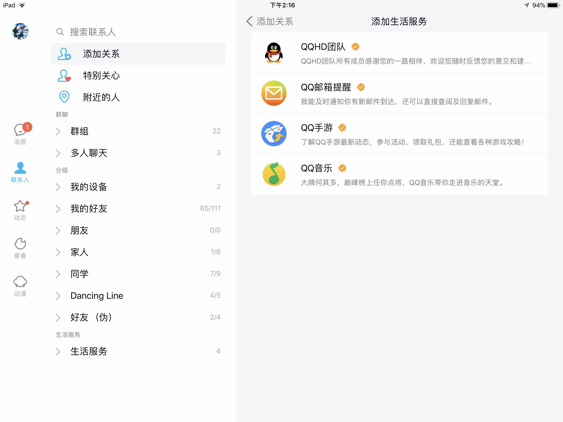
Task: Open the 动态 feed tab
Action: 20,210
